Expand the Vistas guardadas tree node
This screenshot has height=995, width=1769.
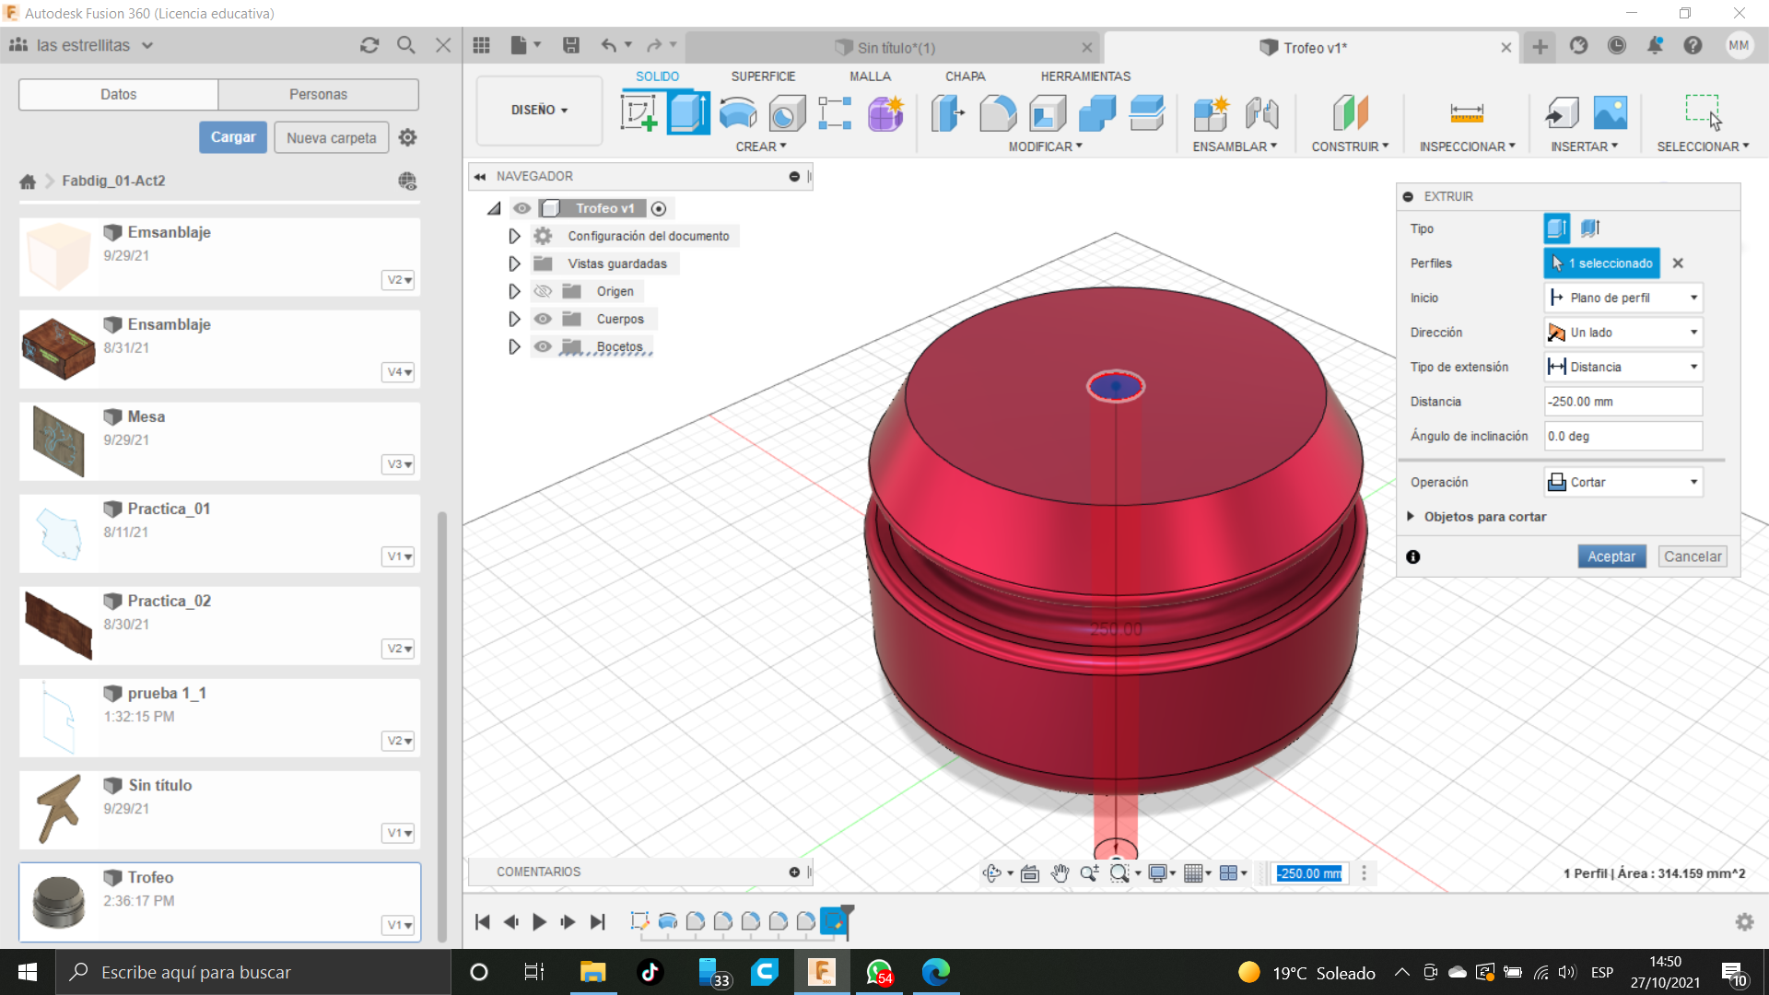514,263
